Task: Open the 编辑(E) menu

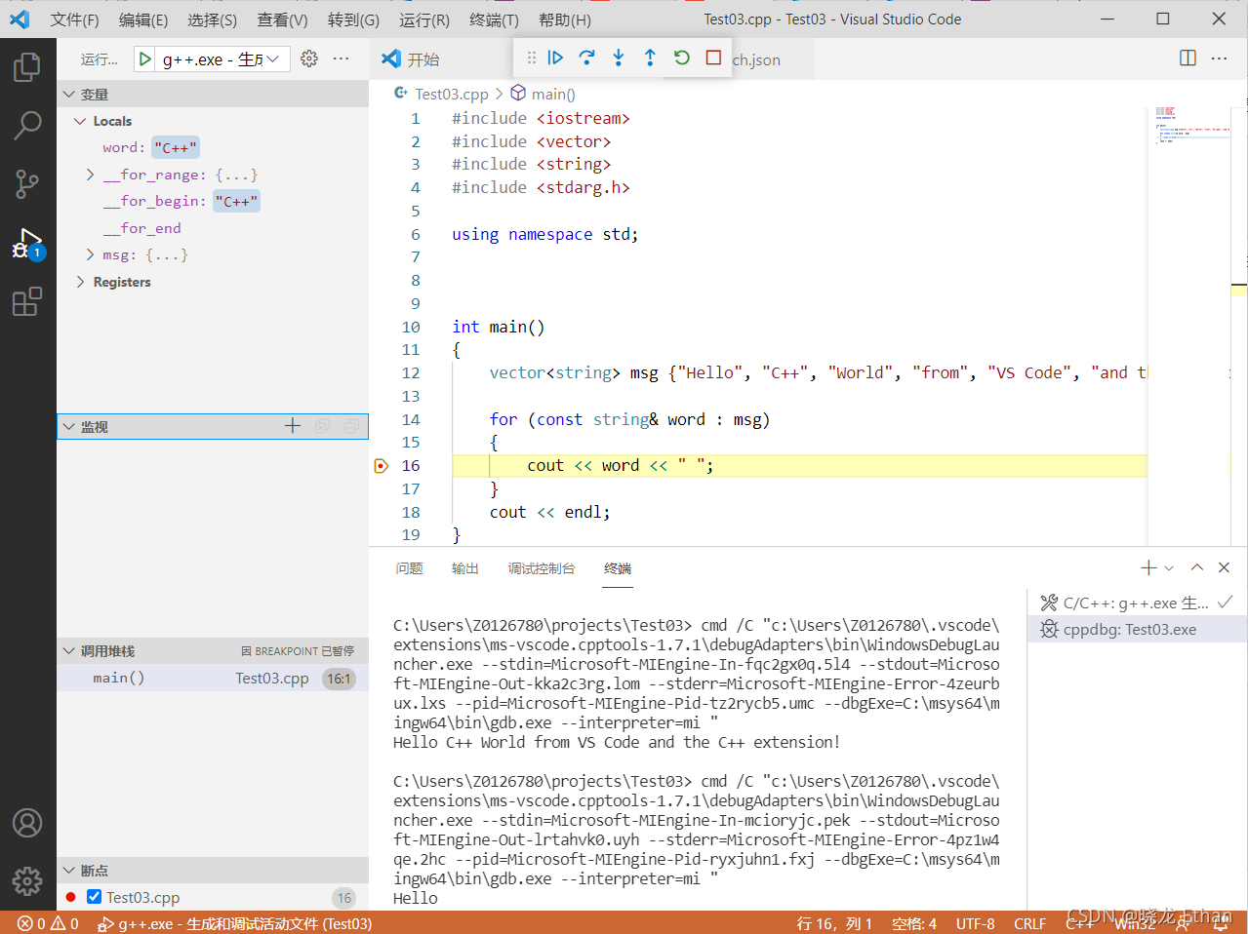Action: click(x=143, y=19)
